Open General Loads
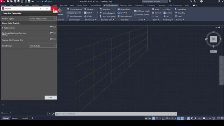 [141, 15]
